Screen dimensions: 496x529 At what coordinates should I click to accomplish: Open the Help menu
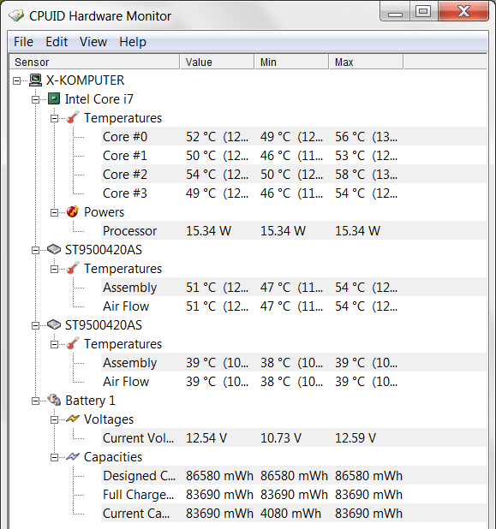coord(133,42)
